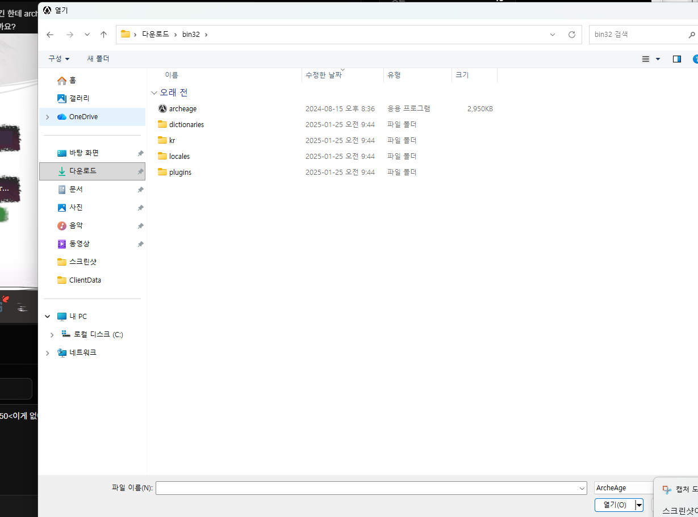This screenshot has height=517, width=698.
Task: Create a folder with 새 폴더
Action: [98, 58]
